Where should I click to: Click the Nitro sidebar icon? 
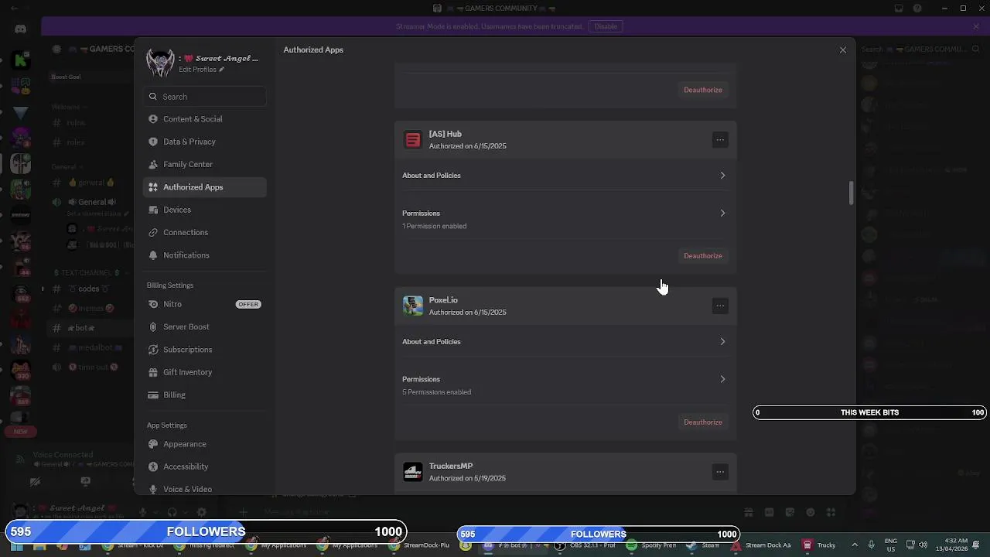pos(153,304)
